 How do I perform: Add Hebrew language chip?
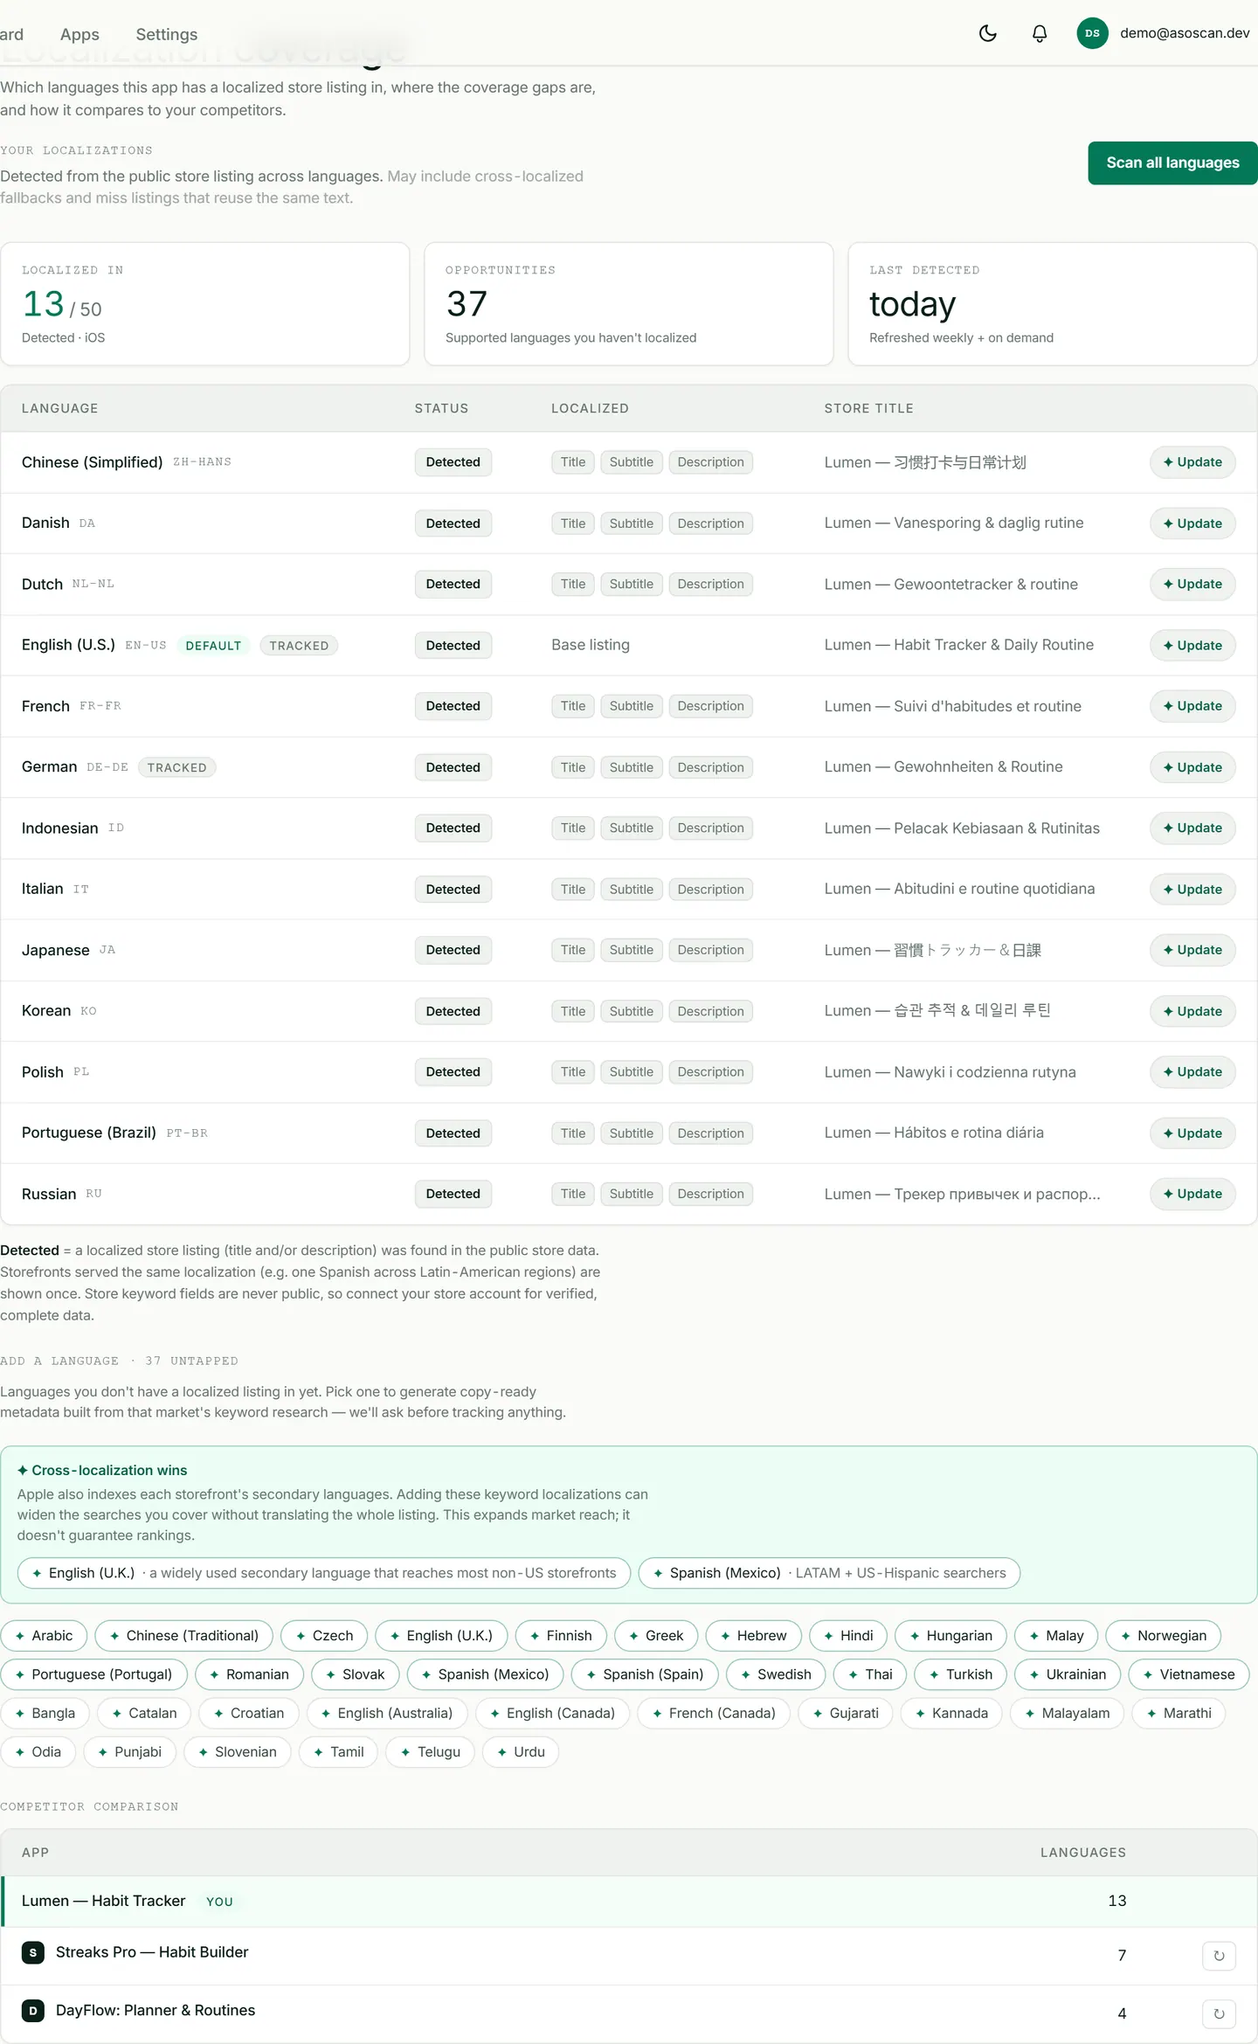pos(753,1636)
